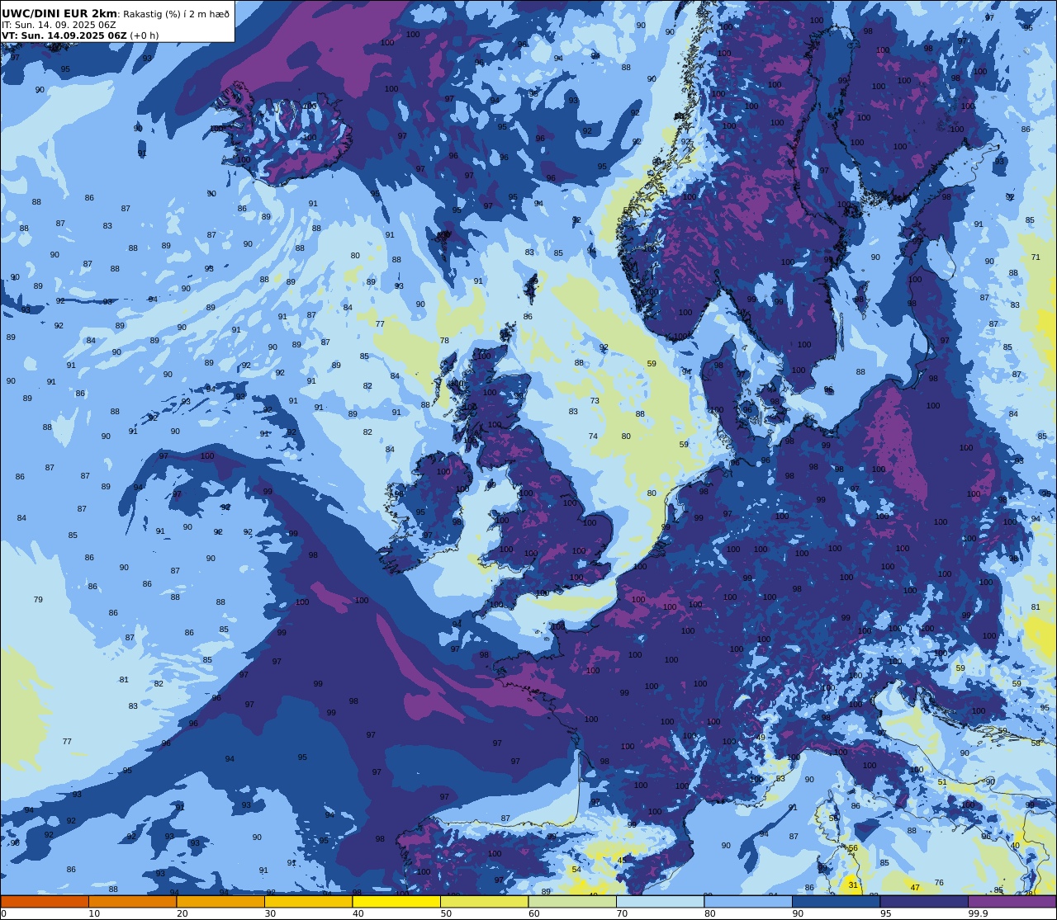This screenshot has width=1057, height=920.
Task: Click the 20–30 orange legend swatch
Action: [220, 901]
